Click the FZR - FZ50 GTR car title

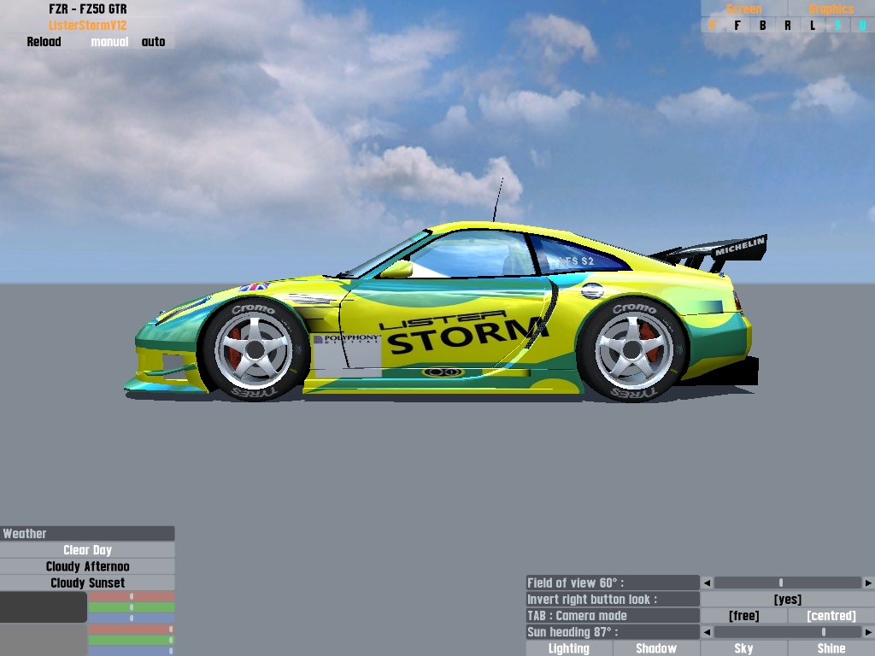point(88,9)
